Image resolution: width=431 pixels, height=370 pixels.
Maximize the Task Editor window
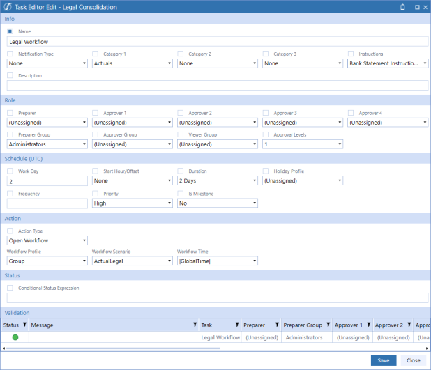(417, 7)
